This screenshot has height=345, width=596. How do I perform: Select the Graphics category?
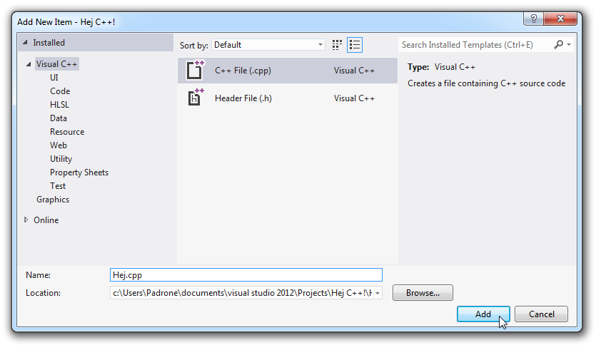pyautogui.click(x=53, y=200)
